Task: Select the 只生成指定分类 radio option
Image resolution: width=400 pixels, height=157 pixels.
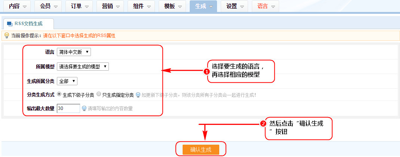Action: 99,95
